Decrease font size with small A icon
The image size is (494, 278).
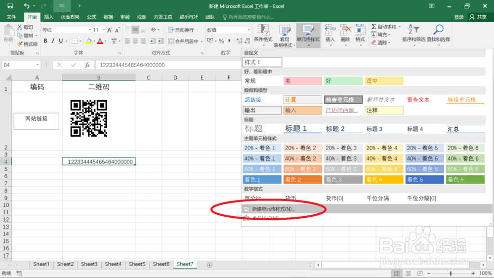(x=117, y=30)
